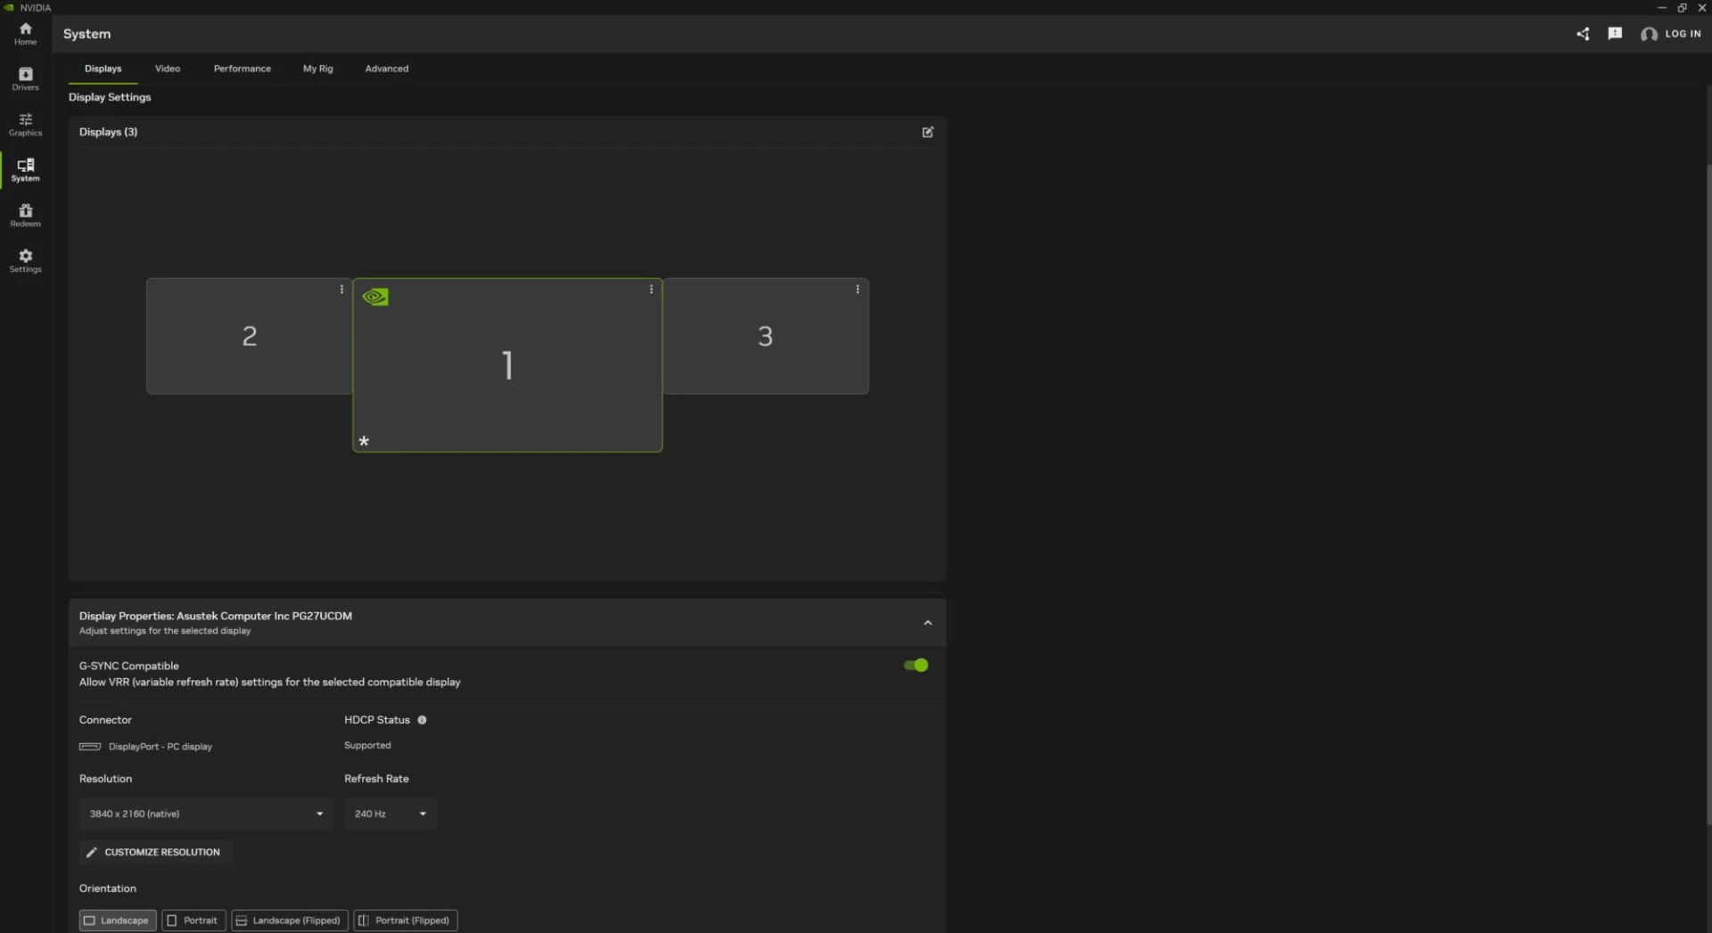Click the share icon in header
Viewport: 1712px width, 933px height.
pos(1583,34)
